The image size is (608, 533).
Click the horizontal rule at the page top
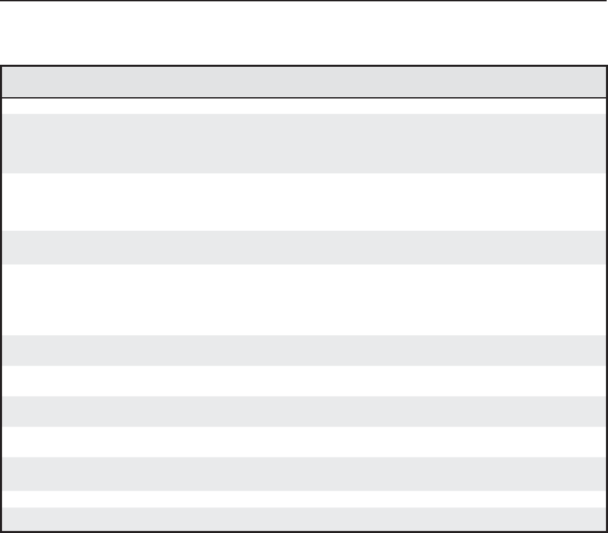[x=303, y=1]
